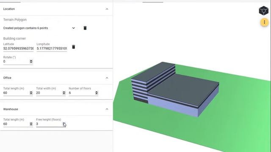Collapse the Warehouse section
This screenshot has height=152, width=271.
pos(107,109)
